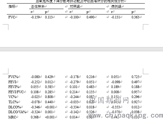Click the 0.363 value in FVC row

pyautogui.click(x=135, y=17)
